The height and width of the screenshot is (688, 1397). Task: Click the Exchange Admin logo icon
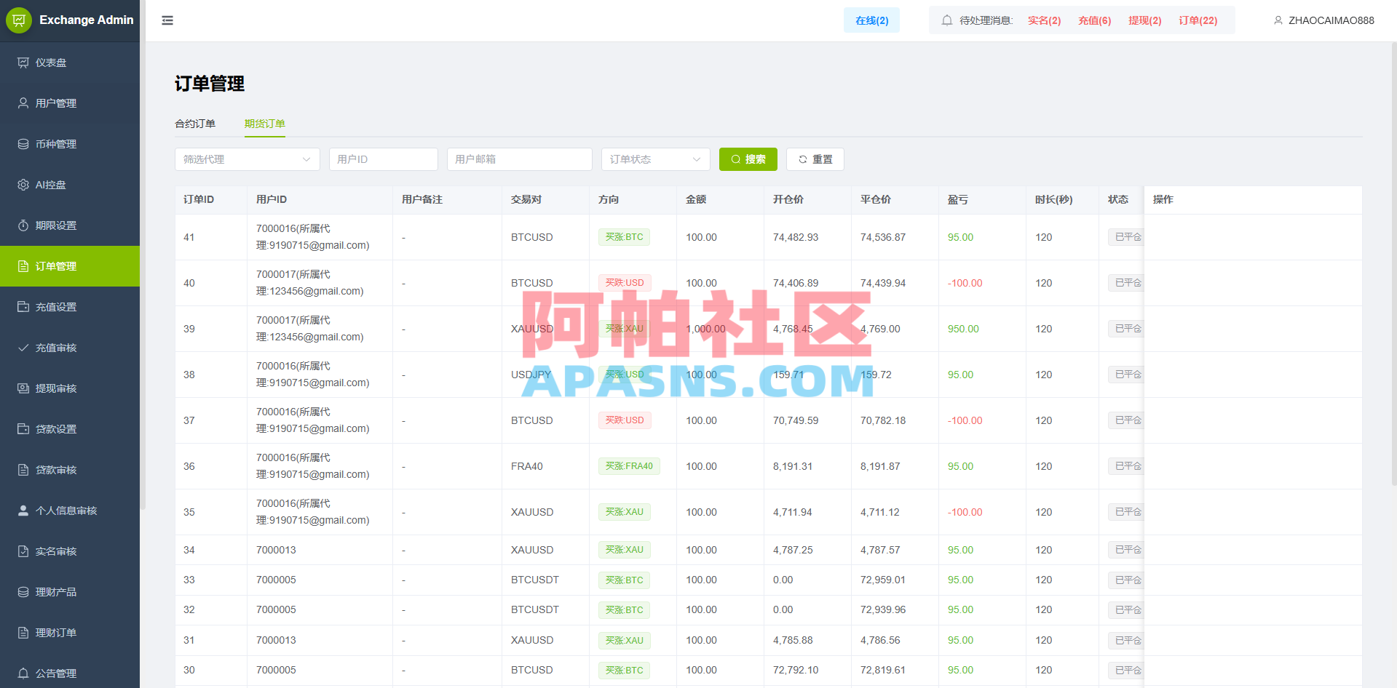point(19,20)
